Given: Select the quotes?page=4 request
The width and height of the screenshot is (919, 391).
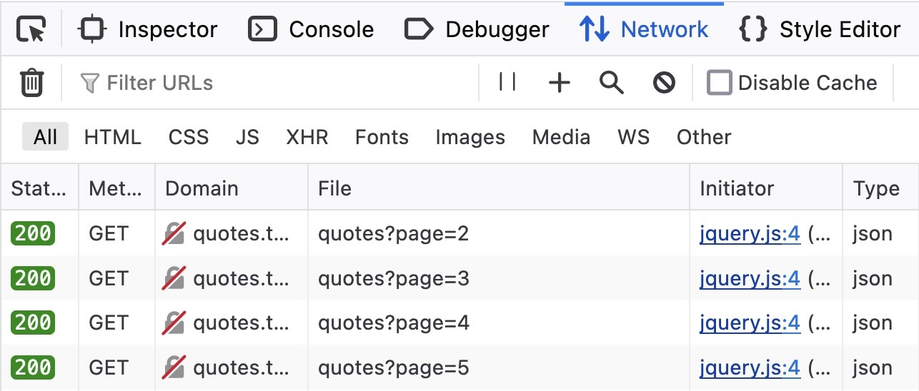Looking at the screenshot, I should pyautogui.click(x=394, y=323).
